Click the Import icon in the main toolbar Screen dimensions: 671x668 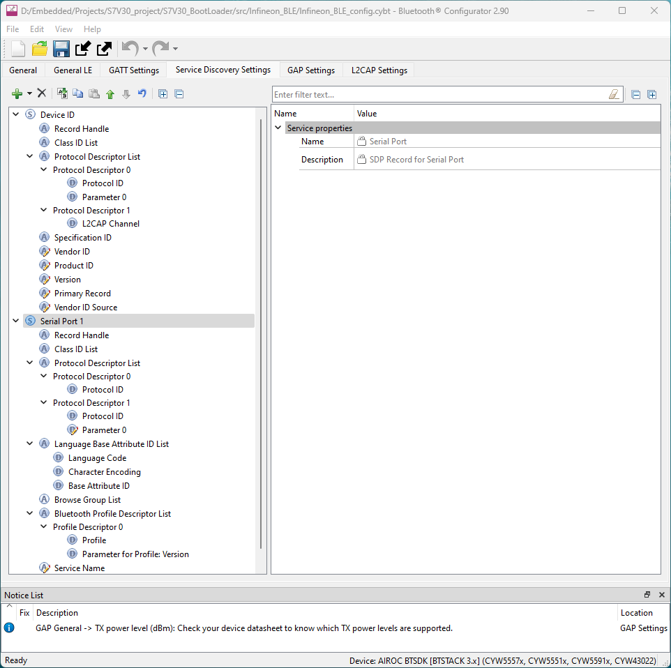(x=82, y=48)
